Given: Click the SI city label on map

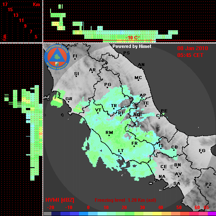Looking at the screenshot, I should pyautogui.click(x=76, y=74).
